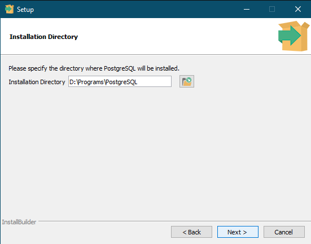Cancel the PostgreSQL installation
The height and width of the screenshot is (244, 311).
tap(284, 232)
